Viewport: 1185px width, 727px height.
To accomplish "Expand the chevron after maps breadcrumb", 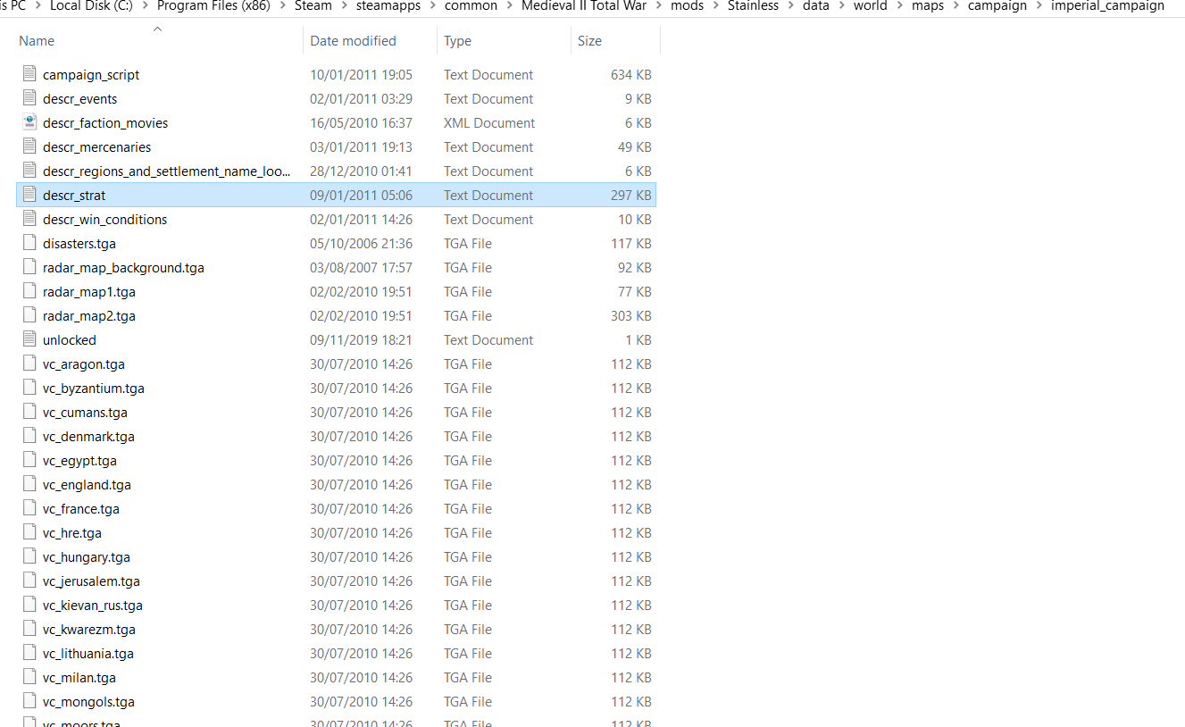I will 956,6.
